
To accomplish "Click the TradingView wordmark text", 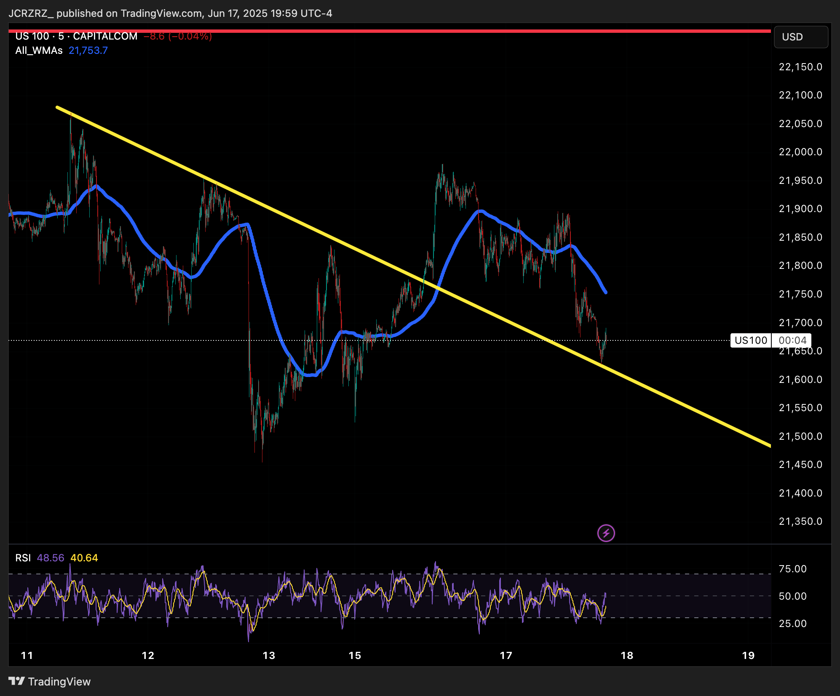I will pos(59,682).
